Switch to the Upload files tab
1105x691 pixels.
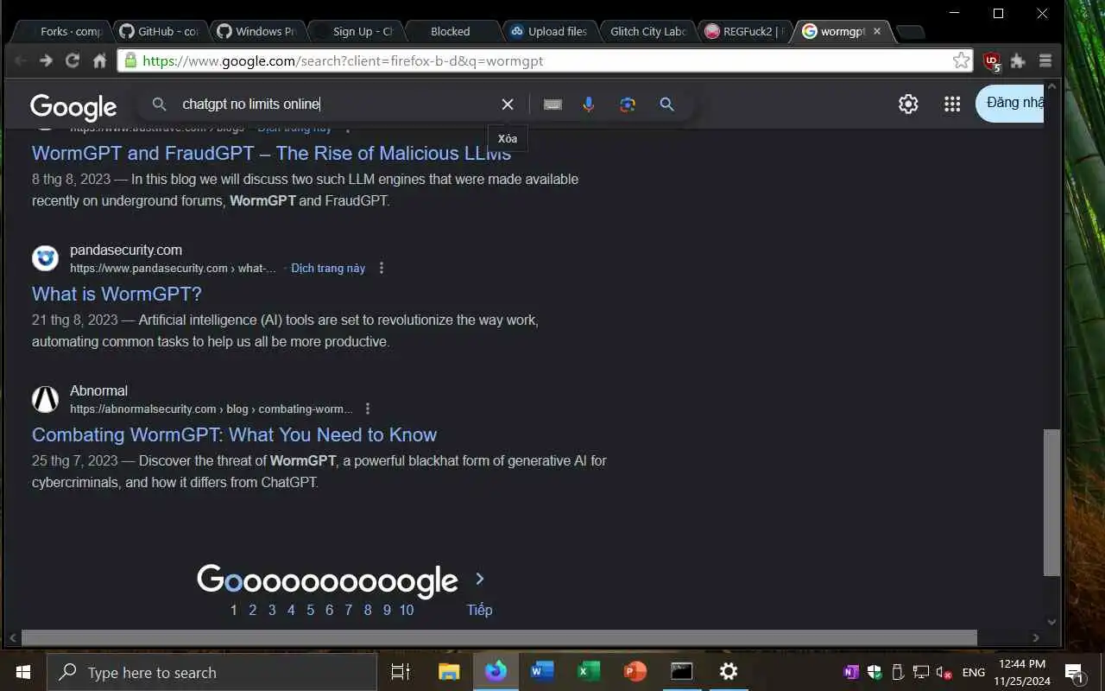coord(549,31)
